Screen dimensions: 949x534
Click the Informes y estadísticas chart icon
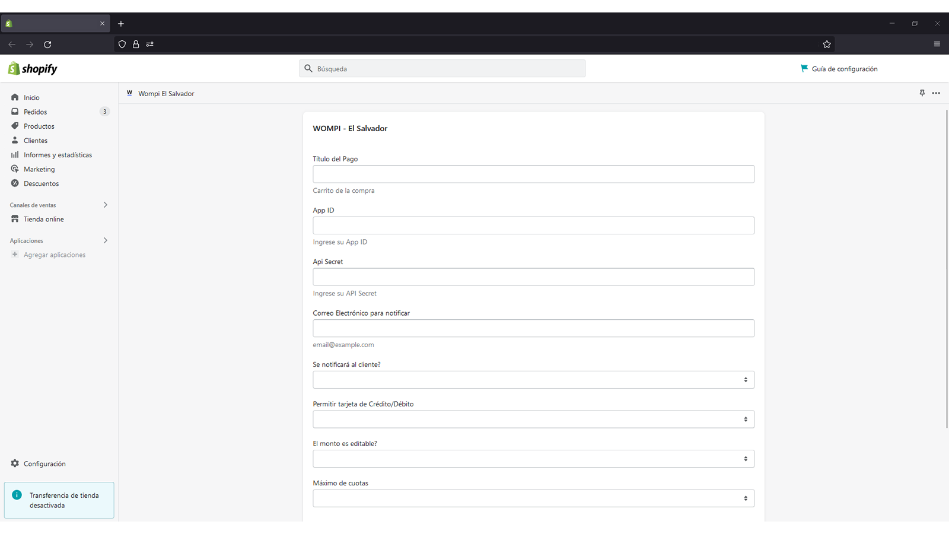click(15, 155)
